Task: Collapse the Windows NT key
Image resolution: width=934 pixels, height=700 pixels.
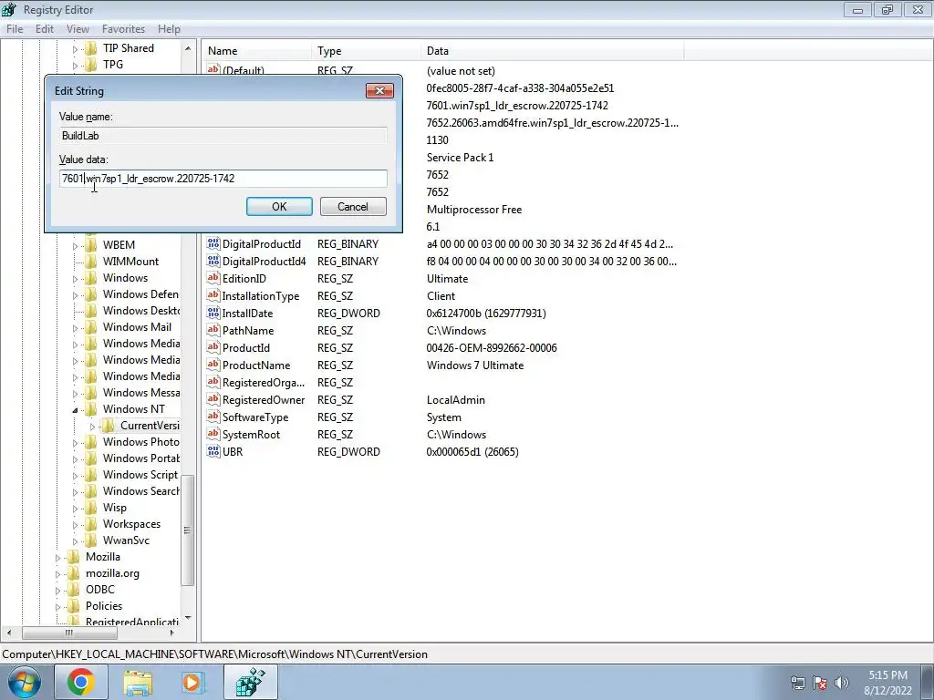Action: pyautogui.click(x=75, y=409)
